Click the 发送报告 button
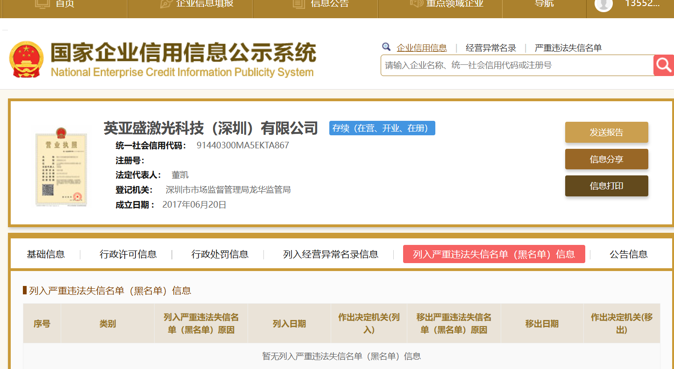This screenshot has width=674, height=369. click(x=607, y=132)
